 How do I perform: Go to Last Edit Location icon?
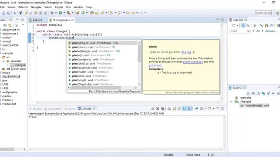pos(128,13)
